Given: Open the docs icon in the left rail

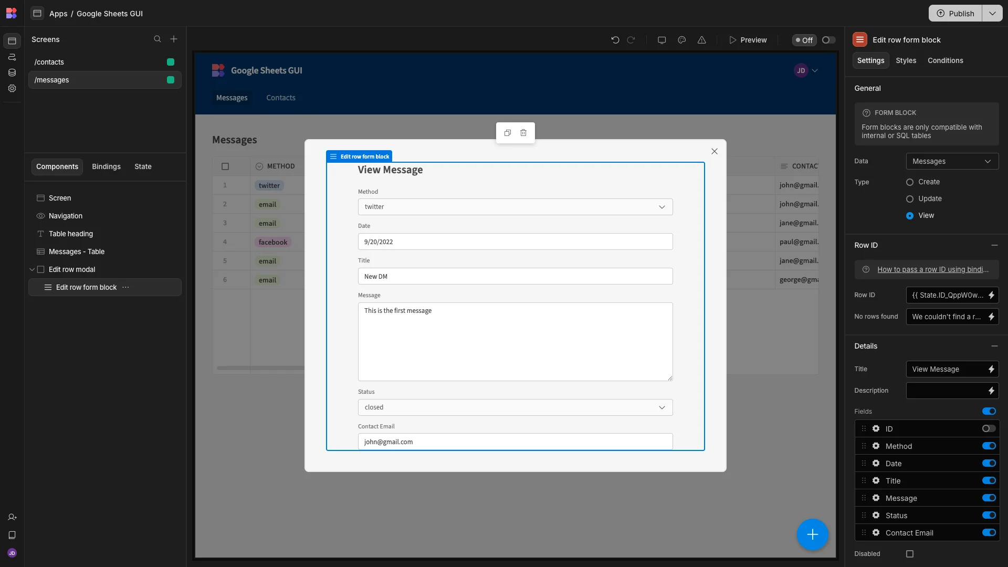Looking at the screenshot, I should coord(12,535).
